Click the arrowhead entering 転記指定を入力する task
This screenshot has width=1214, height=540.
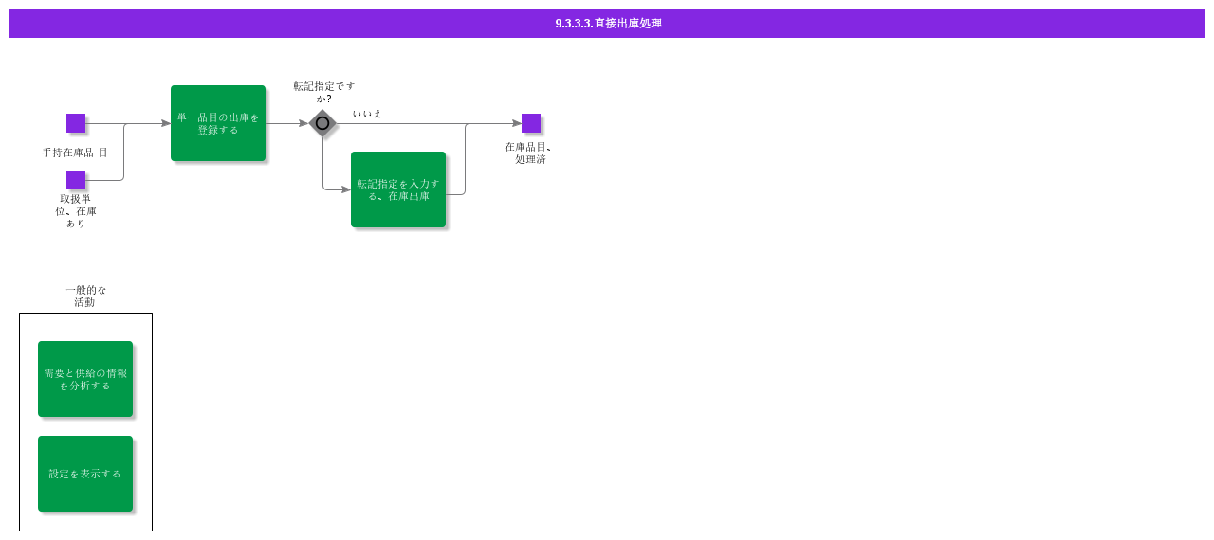[x=345, y=189]
